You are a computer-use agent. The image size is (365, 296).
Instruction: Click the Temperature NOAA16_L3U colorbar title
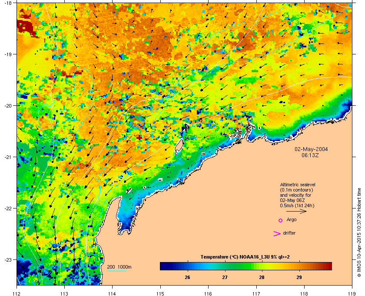[x=245, y=257]
